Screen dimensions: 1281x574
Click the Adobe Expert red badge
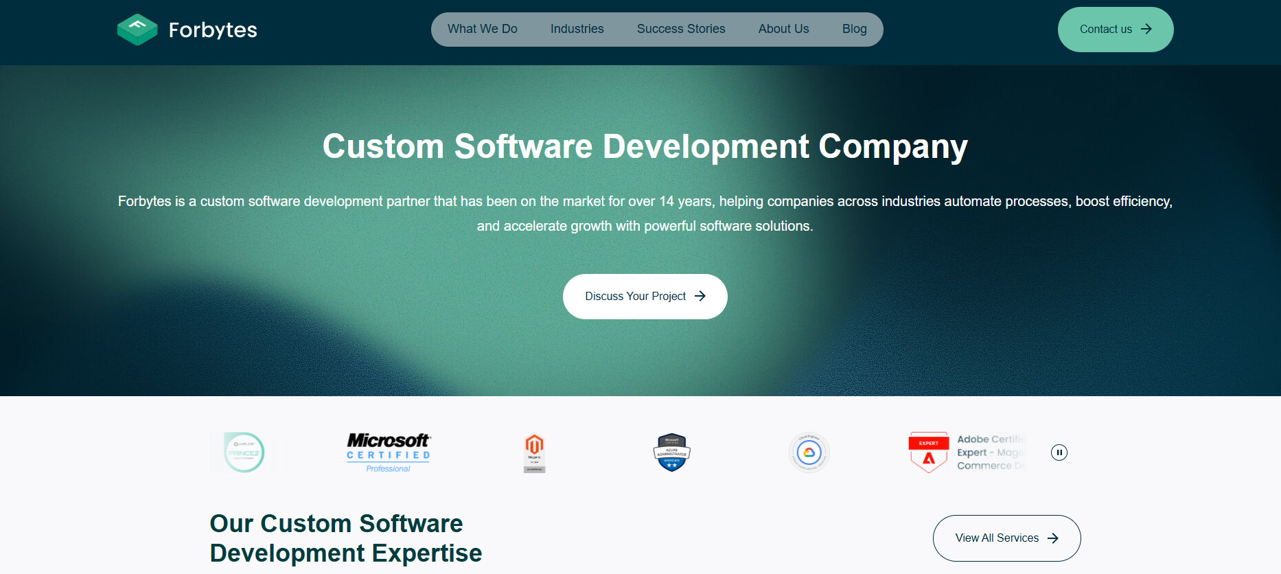coord(929,452)
